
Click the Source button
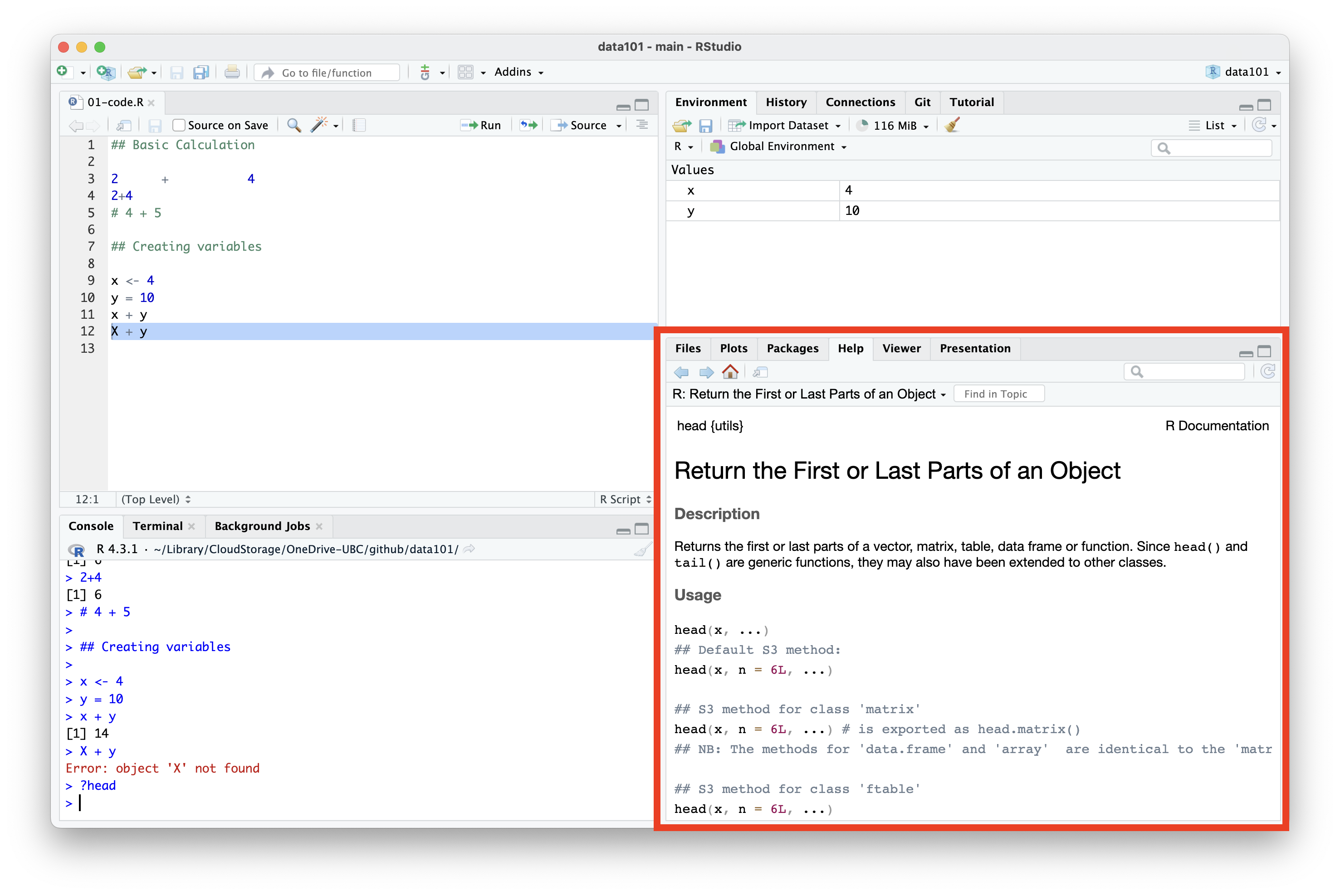pyautogui.click(x=582, y=125)
